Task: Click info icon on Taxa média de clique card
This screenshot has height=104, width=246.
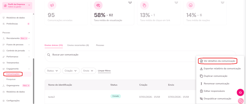Action: pos(176,2)
